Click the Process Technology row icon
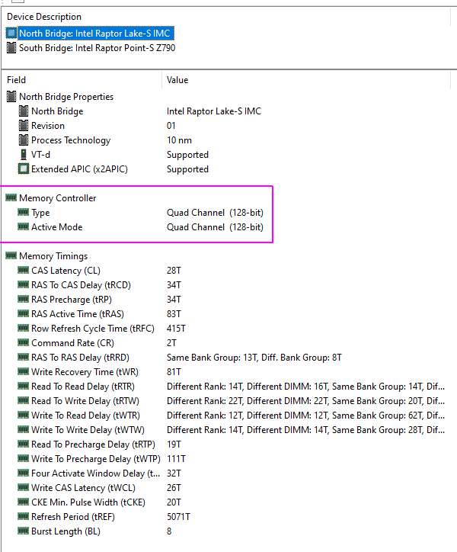Screen dimensions: 457x552 [x=23, y=140]
